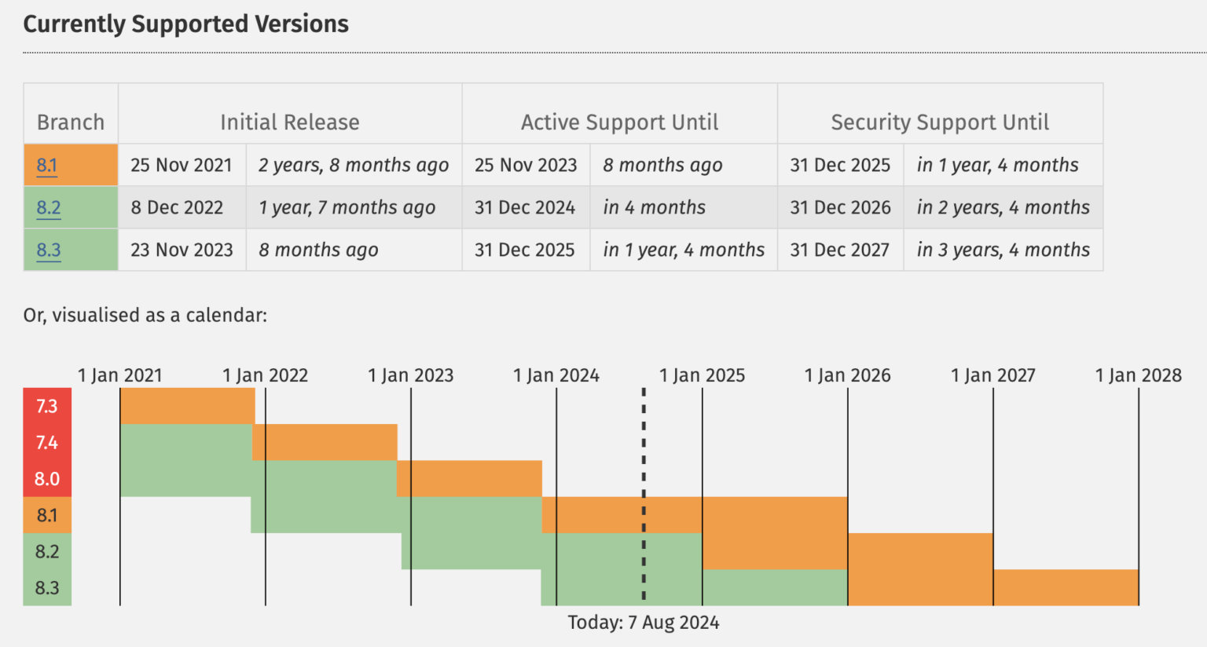1207x647 pixels.
Task: Open the 8.1 branch link
Action: 46,166
